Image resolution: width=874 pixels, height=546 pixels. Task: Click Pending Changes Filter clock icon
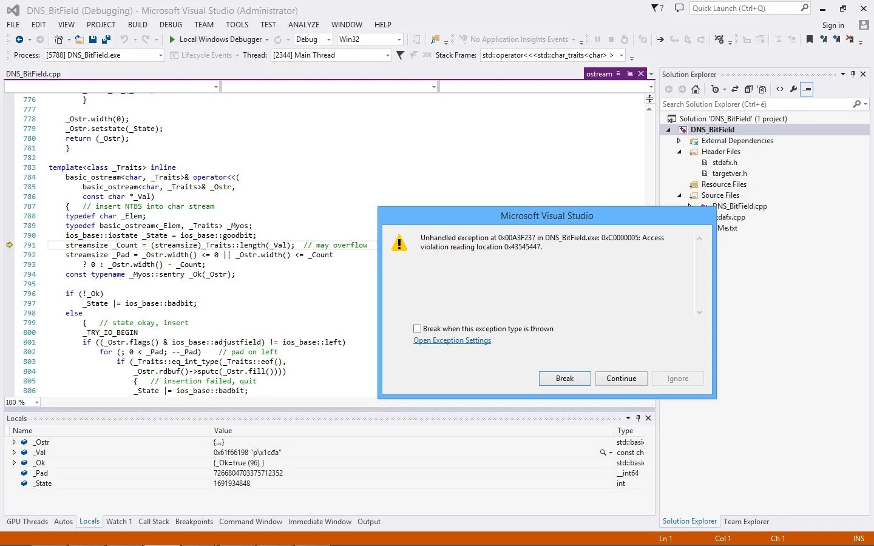715,89
